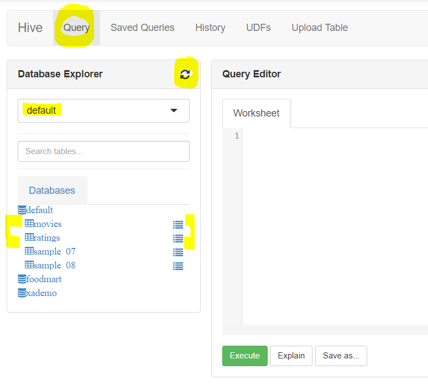Expand the xademo database node
This screenshot has width=428, height=391.
point(41,293)
